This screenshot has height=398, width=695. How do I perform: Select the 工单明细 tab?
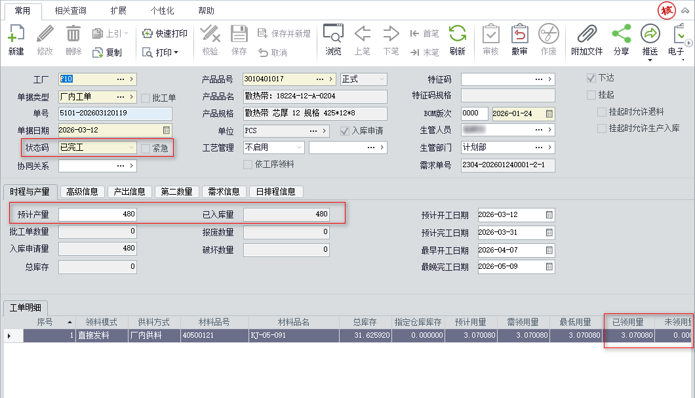(x=26, y=308)
